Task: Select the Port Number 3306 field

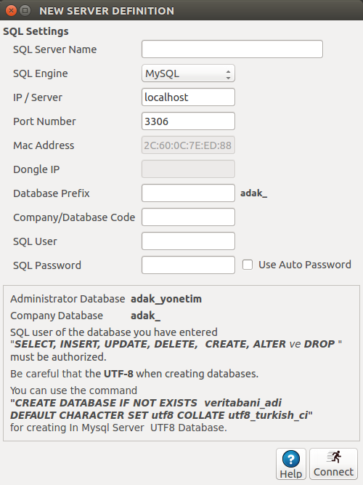Action: pos(188,121)
